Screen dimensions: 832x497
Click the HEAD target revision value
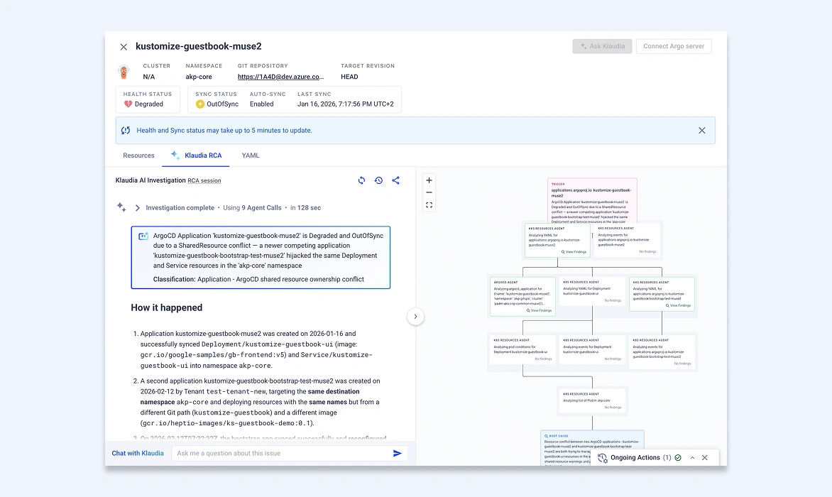click(349, 77)
